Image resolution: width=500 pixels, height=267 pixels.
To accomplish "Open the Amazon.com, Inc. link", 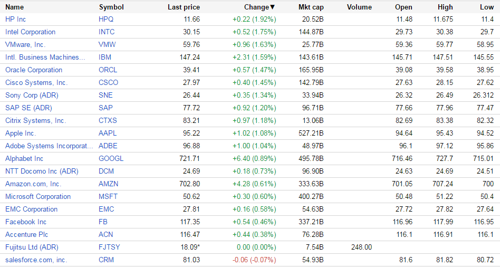I will [33, 184].
